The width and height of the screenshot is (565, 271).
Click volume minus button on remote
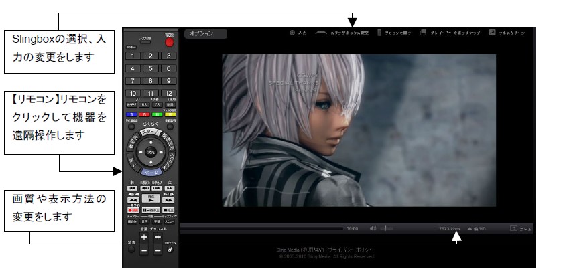point(144,250)
